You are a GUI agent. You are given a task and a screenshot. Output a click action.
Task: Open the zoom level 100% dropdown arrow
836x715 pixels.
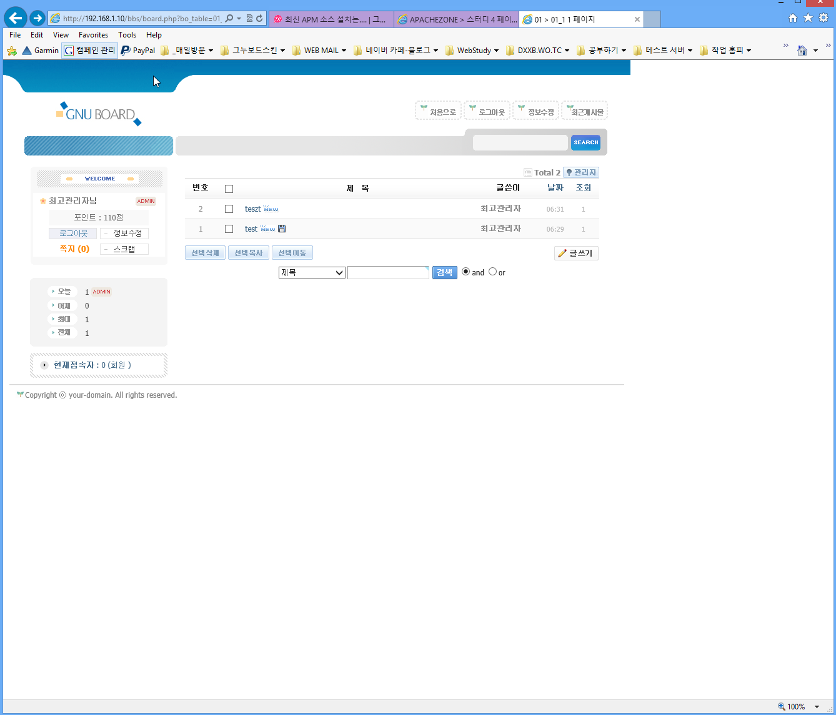tap(817, 707)
